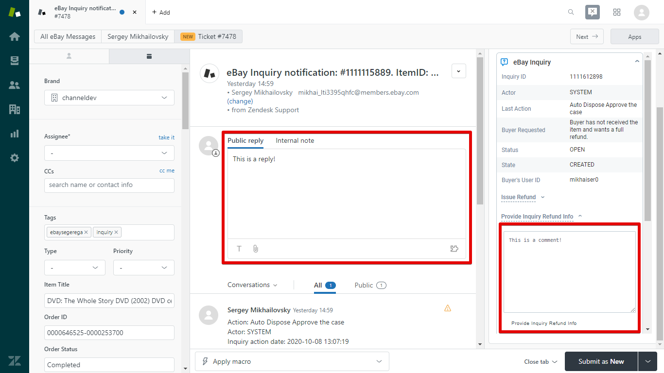Click the Zendesk Z logo at bottom left
Screen dimensions: 664x373
tap(15, 360)
